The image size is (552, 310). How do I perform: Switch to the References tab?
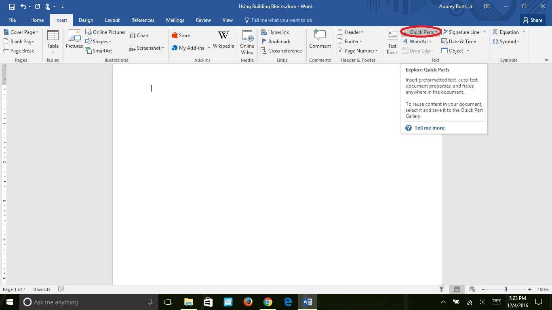[143, 20]
